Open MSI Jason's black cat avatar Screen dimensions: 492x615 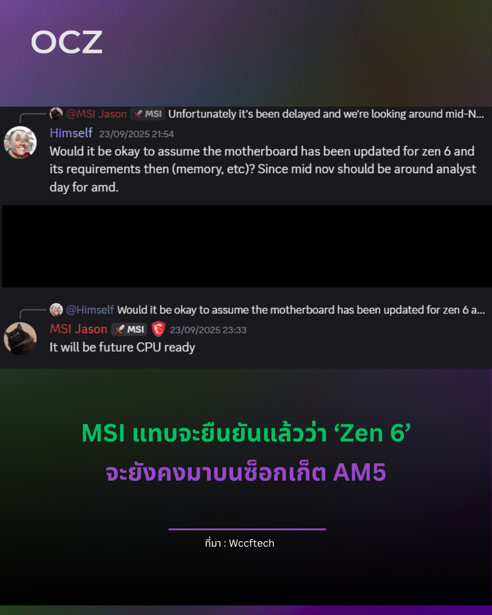click(x=20, y=338)
